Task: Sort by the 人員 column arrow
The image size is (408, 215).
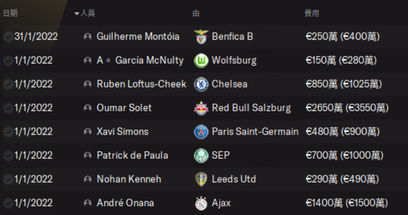Action: [77, 14]
